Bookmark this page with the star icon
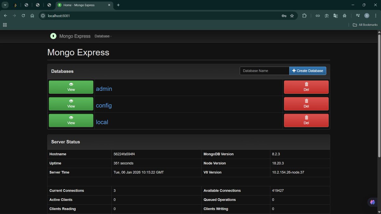 pyautogui.click(x=292, y=16)
